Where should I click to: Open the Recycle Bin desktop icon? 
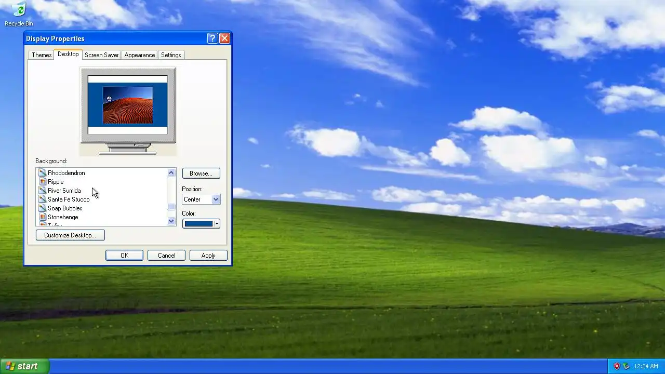pos(19,14)
